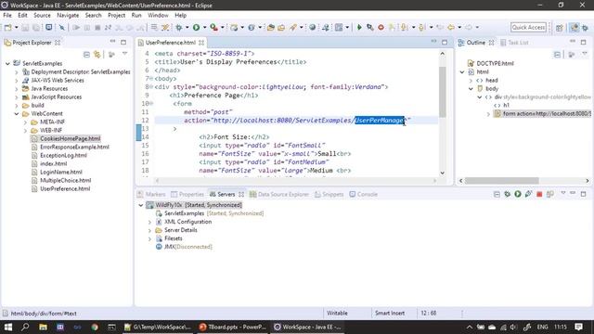Start the server with green play icon in Servers view
Screen dimensions: 594x334
point(518,194)
